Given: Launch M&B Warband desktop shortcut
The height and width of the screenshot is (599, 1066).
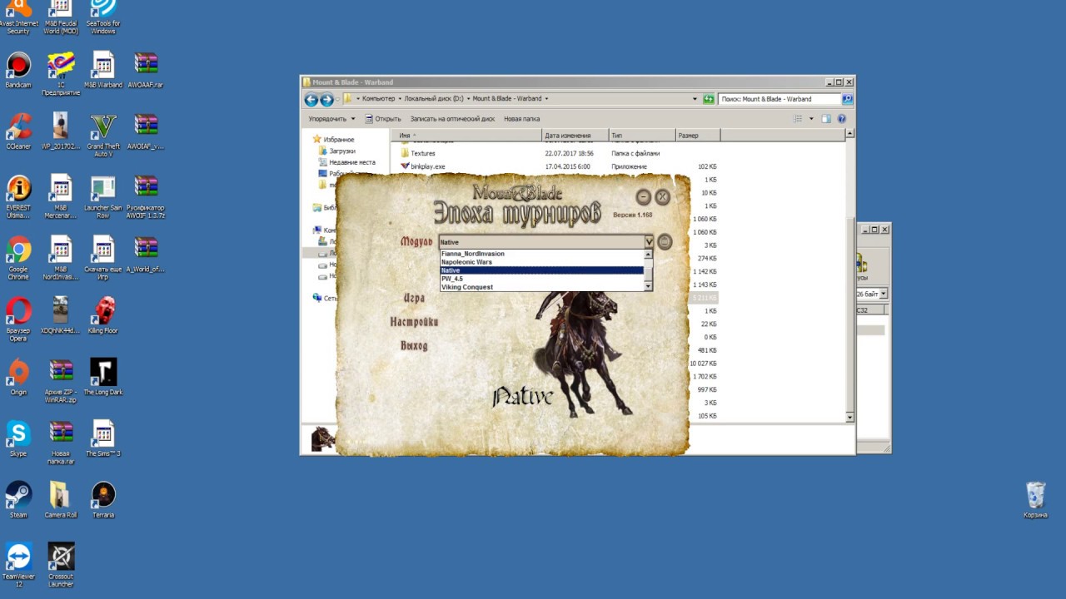Looking at the screenshot, I should point(103,70).
